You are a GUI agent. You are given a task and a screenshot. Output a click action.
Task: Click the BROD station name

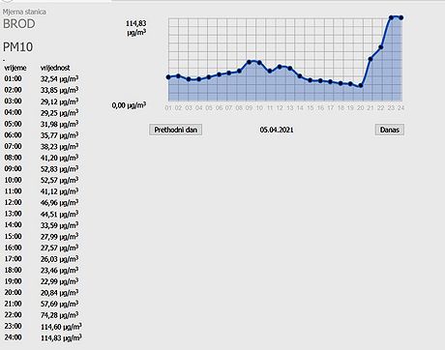[19, 24]
